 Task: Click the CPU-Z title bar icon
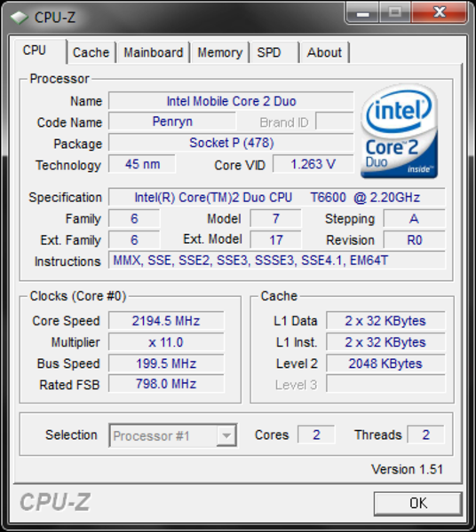(x=19, y=18)
